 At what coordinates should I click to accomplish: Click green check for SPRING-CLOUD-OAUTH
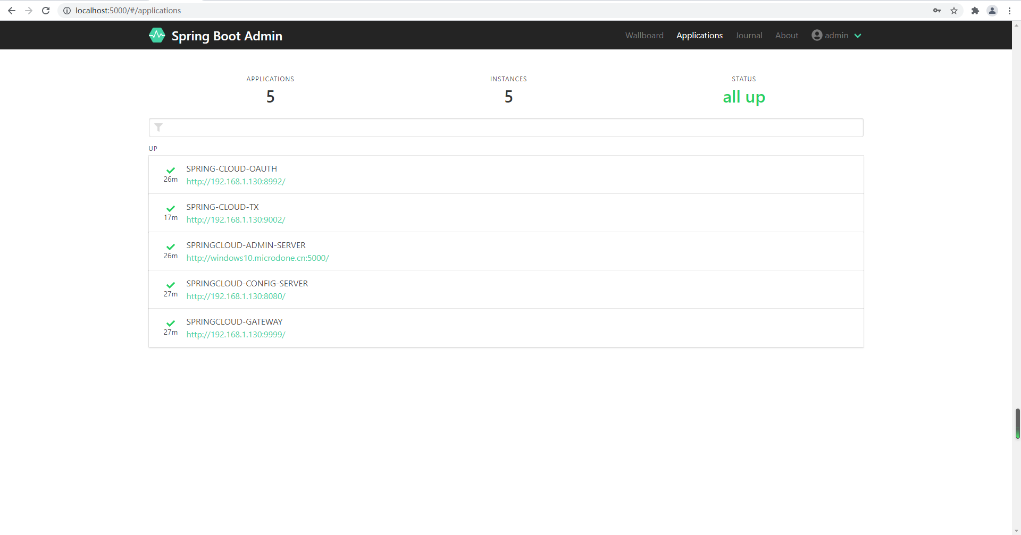coord(171,170)
